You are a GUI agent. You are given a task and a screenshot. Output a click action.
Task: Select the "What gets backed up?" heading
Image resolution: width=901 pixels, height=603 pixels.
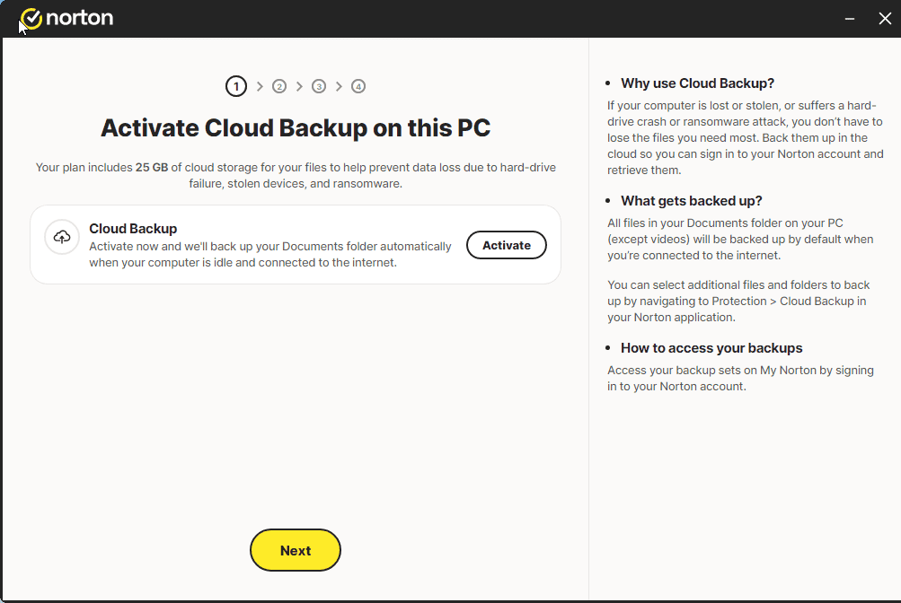[x=691, y=201]
